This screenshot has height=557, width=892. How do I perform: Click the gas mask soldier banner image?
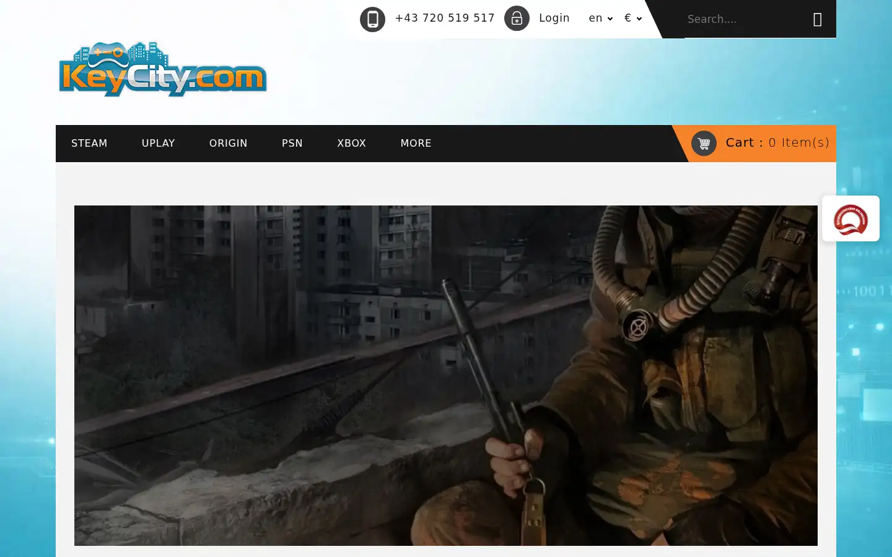pos(446,376)
